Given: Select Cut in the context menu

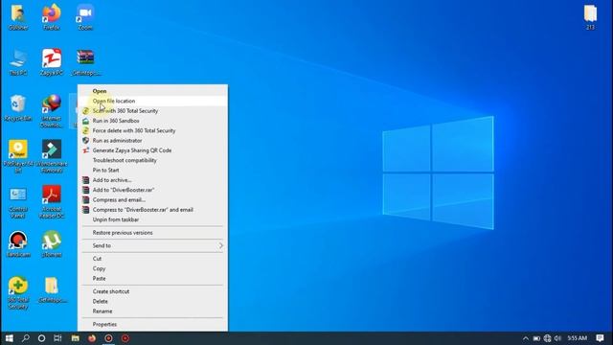Looking at the screenshot, I should [152, 259].
